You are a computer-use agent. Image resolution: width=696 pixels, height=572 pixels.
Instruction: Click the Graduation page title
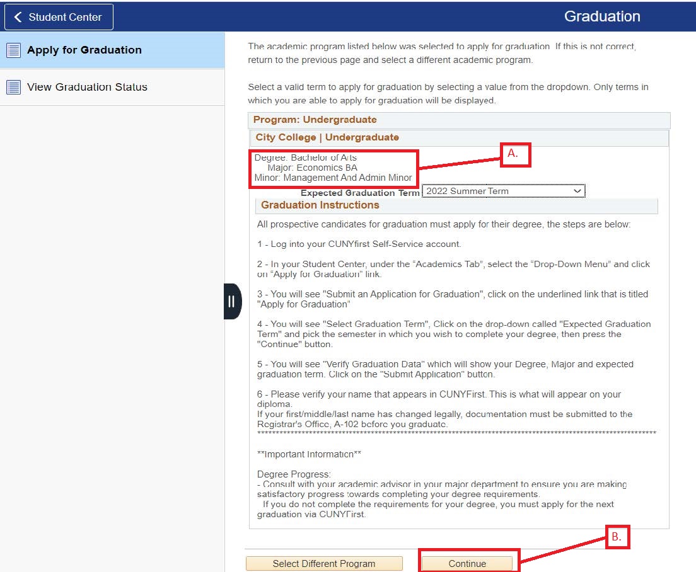click(x=601, y=16)
